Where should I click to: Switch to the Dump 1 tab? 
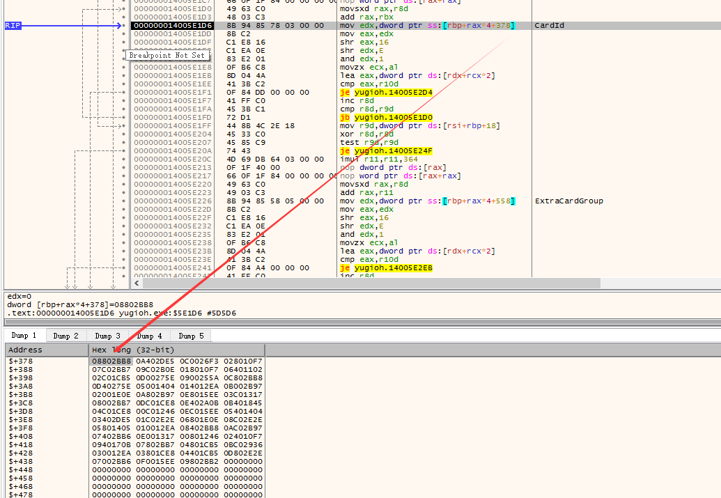[x=24, y=335]
